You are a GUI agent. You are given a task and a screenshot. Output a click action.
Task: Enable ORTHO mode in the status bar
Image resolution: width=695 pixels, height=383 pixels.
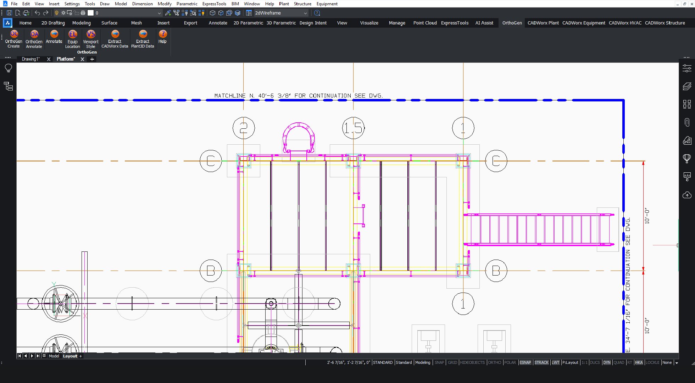tap(494, 362)
